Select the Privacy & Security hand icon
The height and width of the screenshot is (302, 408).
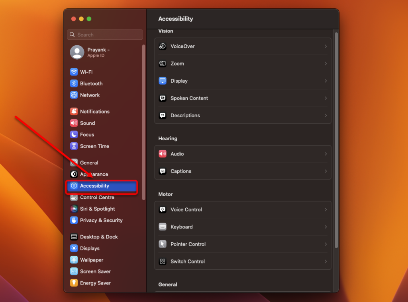click(74, 220)
